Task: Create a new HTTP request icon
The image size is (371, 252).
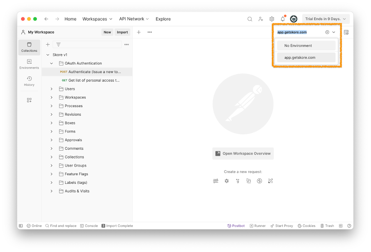Action: pos(215,181)
